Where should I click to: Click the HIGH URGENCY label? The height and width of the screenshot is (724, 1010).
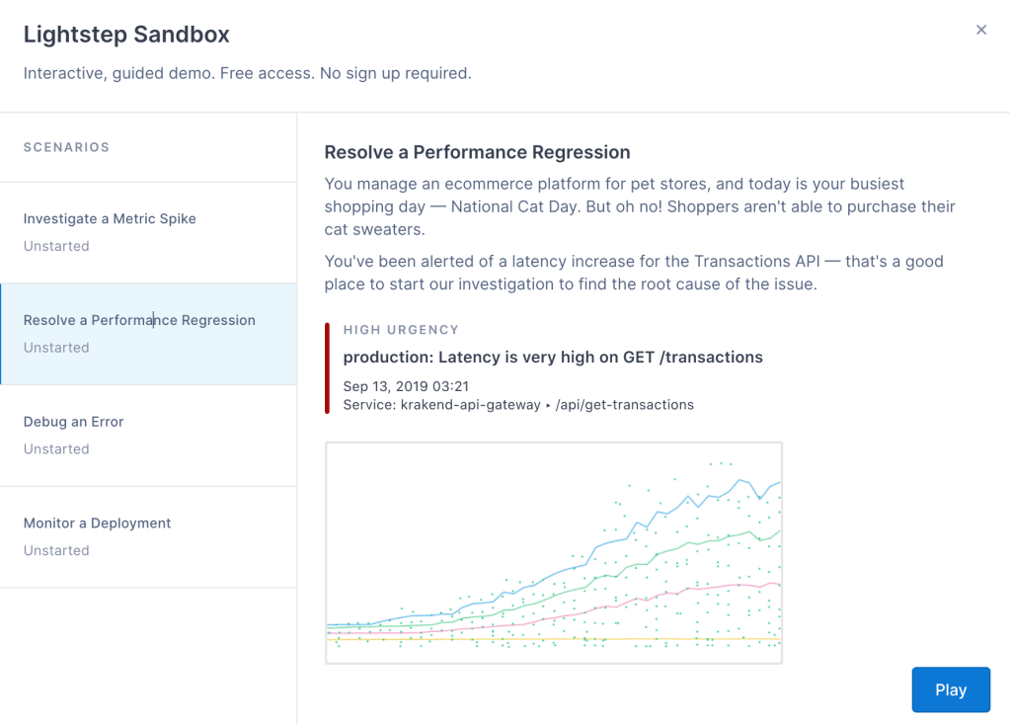click(x=401, y=330)
